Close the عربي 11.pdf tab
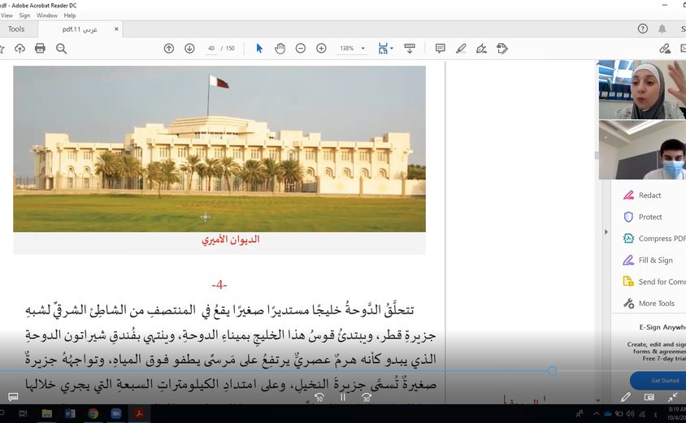686x423 pixels. [116, 29]
